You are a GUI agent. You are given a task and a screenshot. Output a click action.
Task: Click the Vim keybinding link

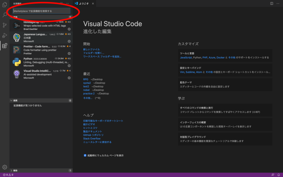(182, 72)
